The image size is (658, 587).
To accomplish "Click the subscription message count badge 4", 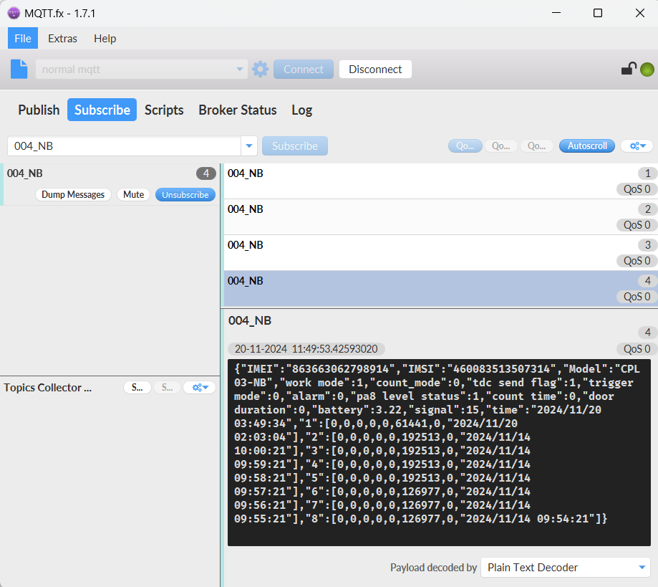I will coord(206,173).
